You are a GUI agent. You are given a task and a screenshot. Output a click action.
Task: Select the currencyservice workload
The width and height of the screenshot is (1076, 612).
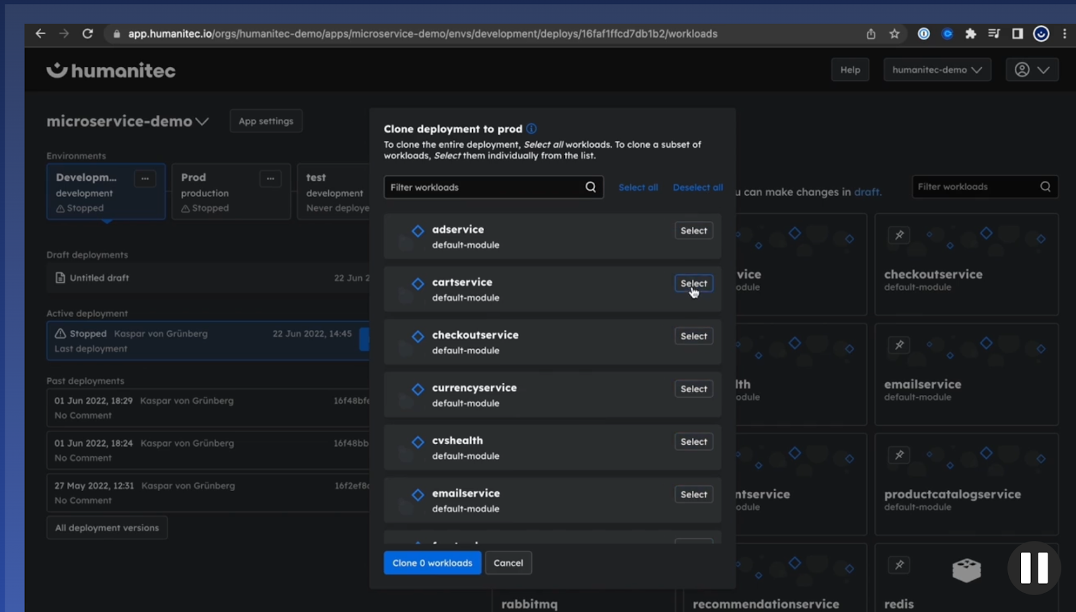tap(693, 389)
